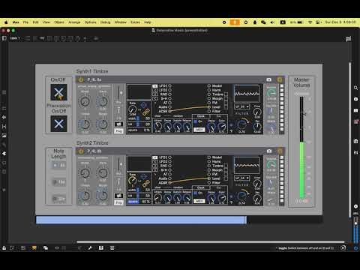The height and width of the screenshot is (270, 360).
Task: Select LFO2 source in Synth1 modulation matrix
Action: point(169,90)
